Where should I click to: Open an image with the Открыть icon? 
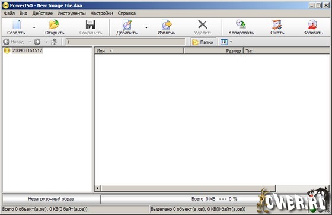click(x=55, y=24)
